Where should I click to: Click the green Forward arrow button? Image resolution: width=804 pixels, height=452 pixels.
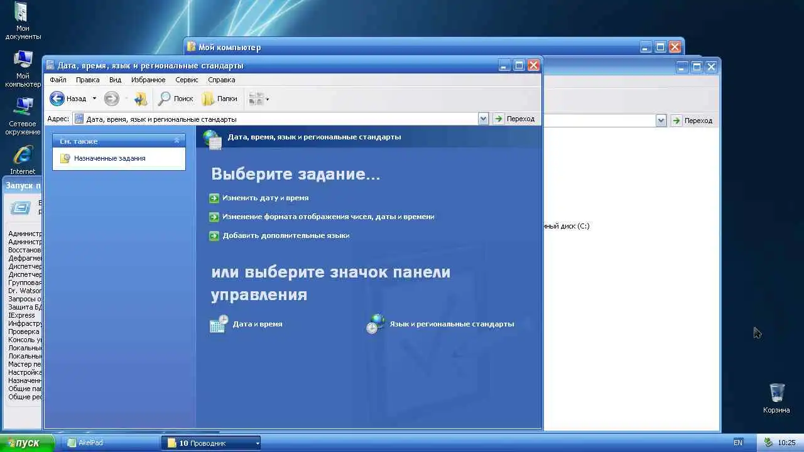pyautogui.click(x=111, y=99)
